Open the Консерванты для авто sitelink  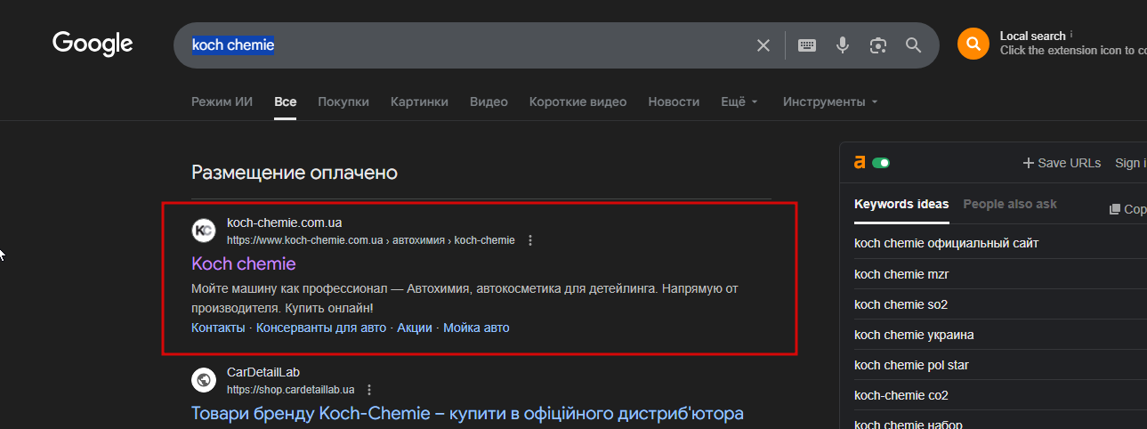(321, 328)
